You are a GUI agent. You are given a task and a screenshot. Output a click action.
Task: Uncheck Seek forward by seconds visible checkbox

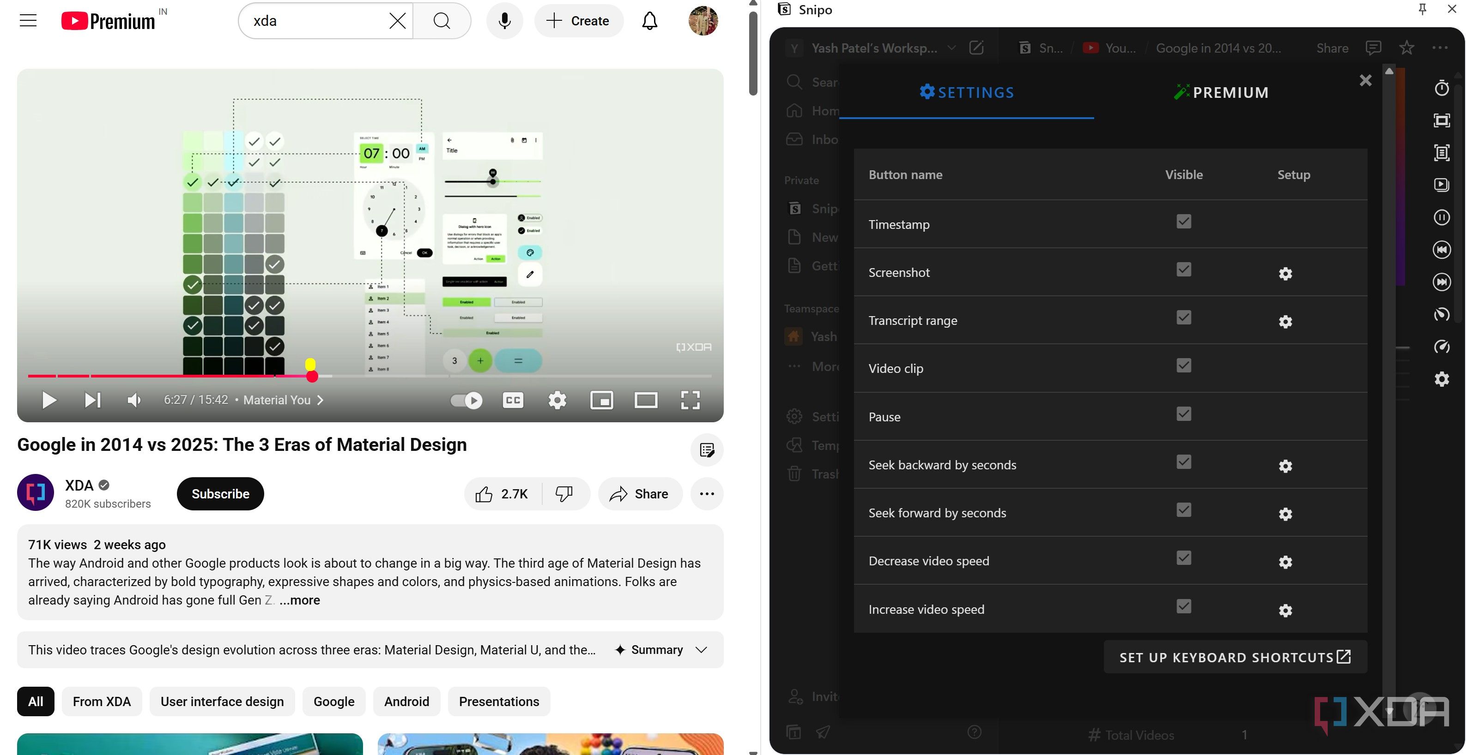(x=1184, y=510)
